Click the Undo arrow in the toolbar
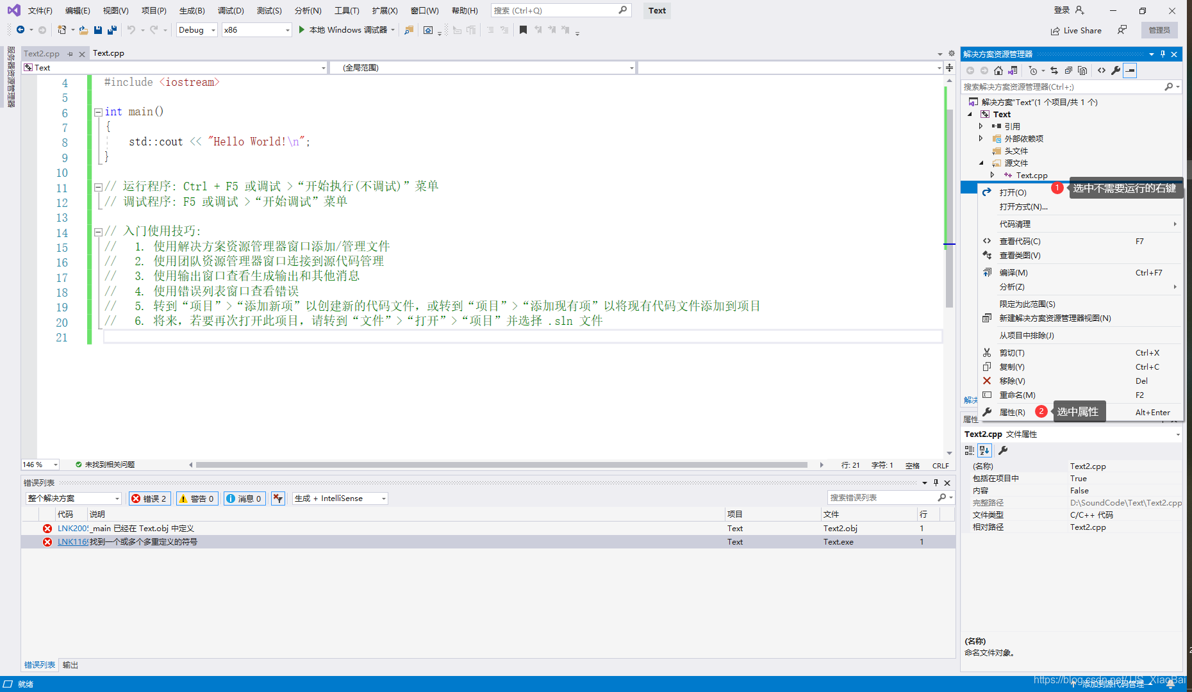Screen dimensions: 1192x692 coord(131,30)
